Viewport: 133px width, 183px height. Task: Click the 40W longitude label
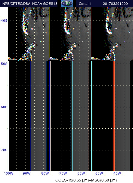[x=117, y=173]
